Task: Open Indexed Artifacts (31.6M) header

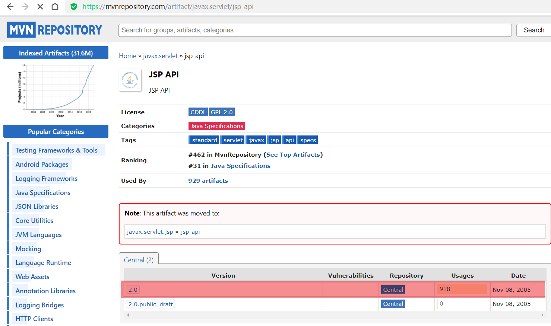Action: (x=56, y=53)
